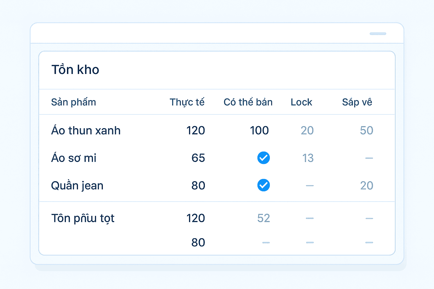Click the Lock value 20 for Áo thun xanh
434x289 pixels.
pos(307,131)
